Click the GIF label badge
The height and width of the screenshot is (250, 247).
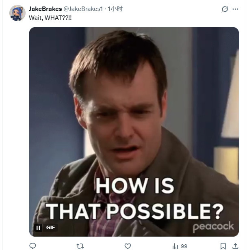point(50,228)
